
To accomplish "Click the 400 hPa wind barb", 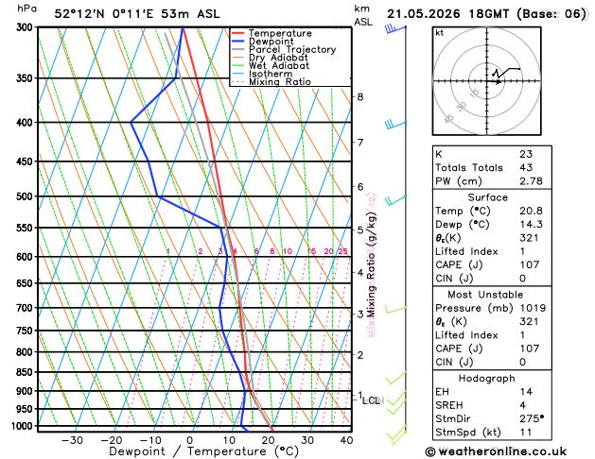I will 395,125.
